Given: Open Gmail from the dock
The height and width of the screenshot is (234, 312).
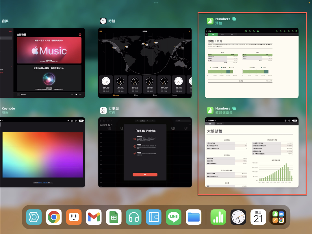Looking at the screenshot, I should pos(94,217).
